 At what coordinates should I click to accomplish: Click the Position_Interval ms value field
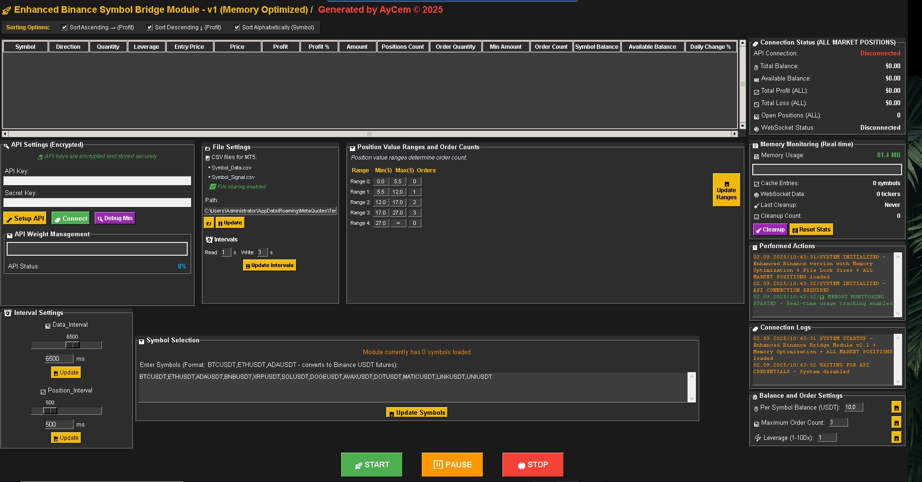coord(59,424)
